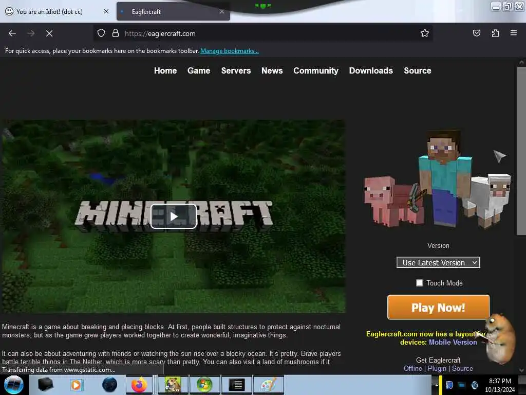Image resolution: width=526 pixels, height=395 pixels.
Task: Open the Source menu item
Action: [418, 70]
